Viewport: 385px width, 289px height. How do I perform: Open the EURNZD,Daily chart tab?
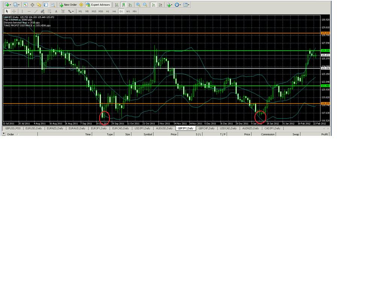click(x=55, y=128)
